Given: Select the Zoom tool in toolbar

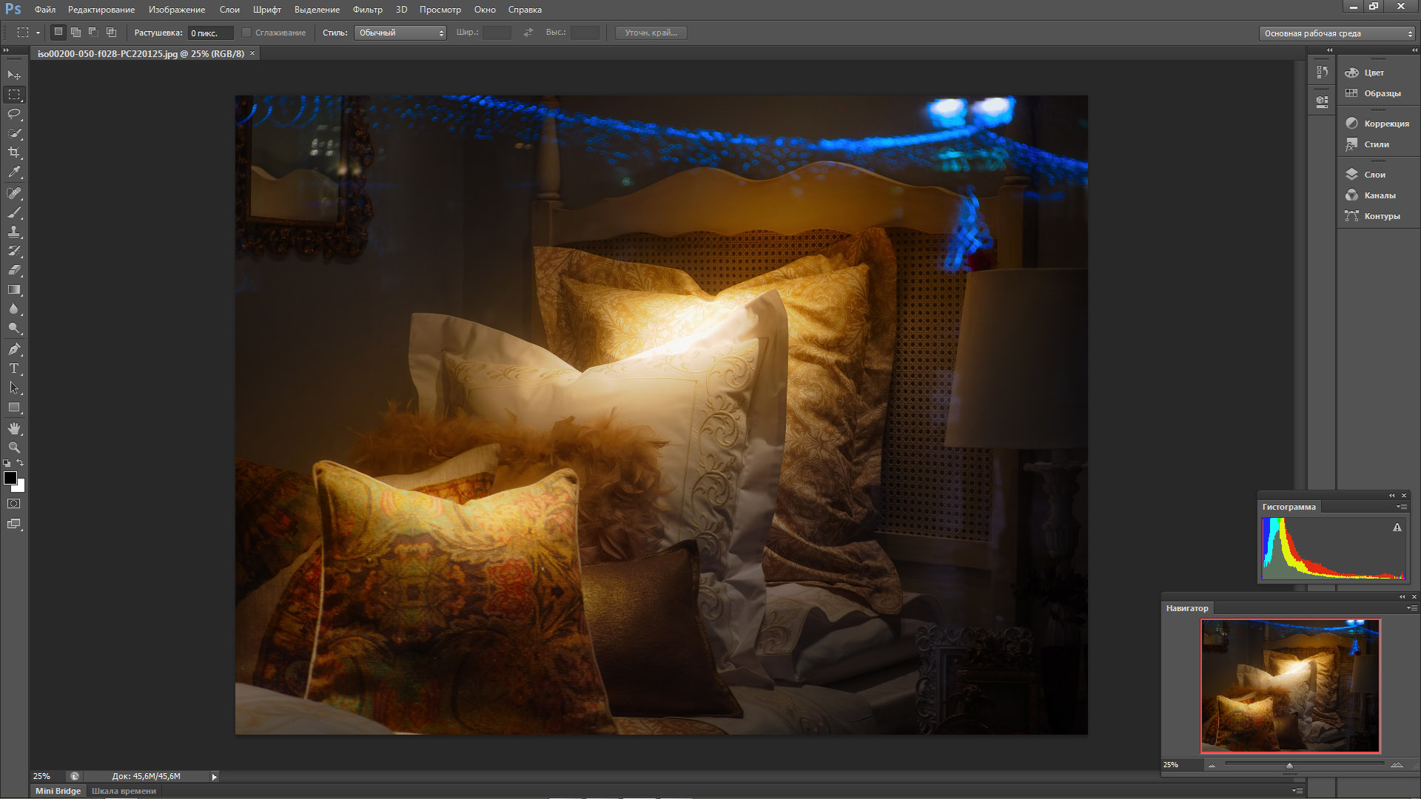Looking at the screenshot, I should (x=14, y=448).
